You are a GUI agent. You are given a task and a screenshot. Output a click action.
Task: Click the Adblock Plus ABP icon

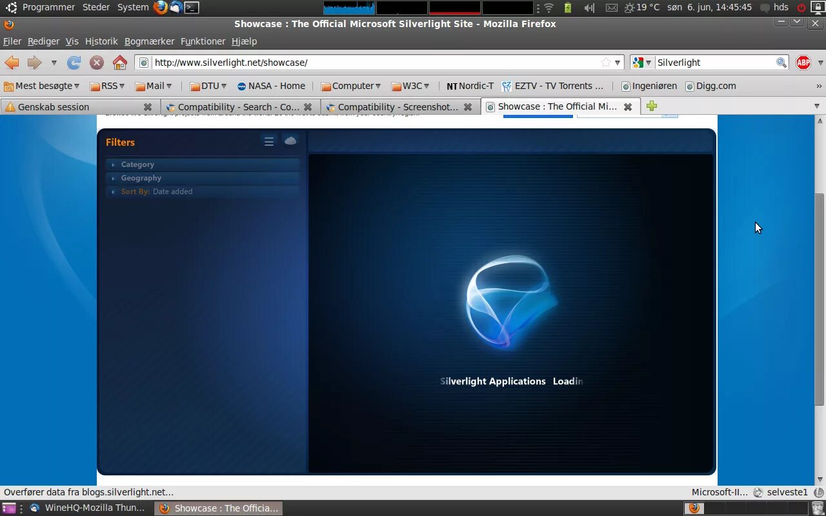(803, 63)
